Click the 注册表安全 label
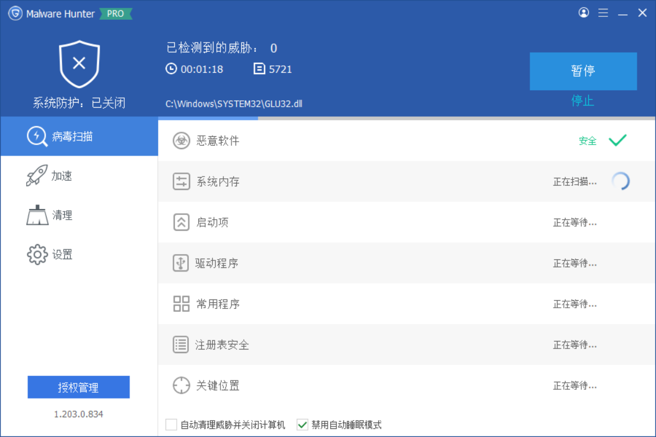 pyautogui.click(x=222, y=344)
